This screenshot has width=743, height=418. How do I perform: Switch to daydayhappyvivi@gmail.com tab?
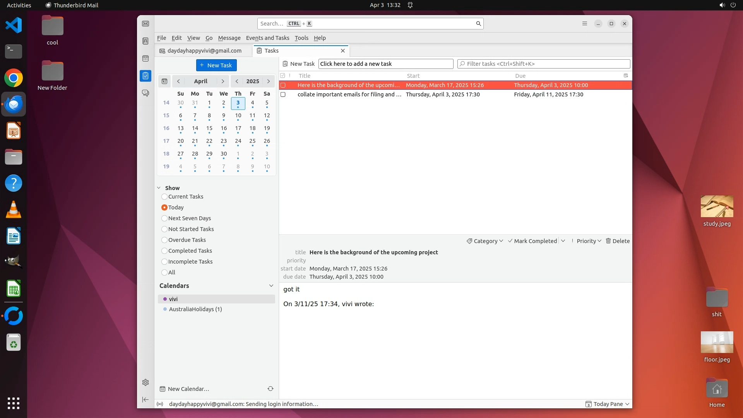coord(204,51)
